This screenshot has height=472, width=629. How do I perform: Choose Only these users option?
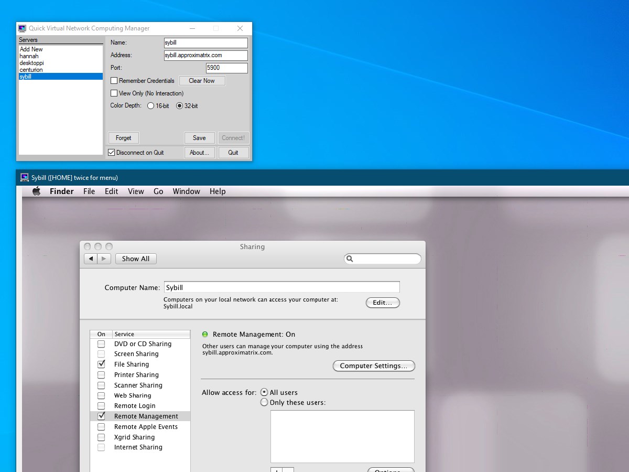[264, 403]
